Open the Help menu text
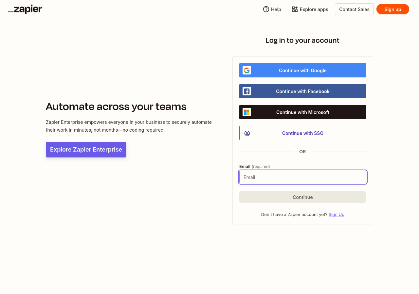Screen dimensions: 419x294 point(276,9)
